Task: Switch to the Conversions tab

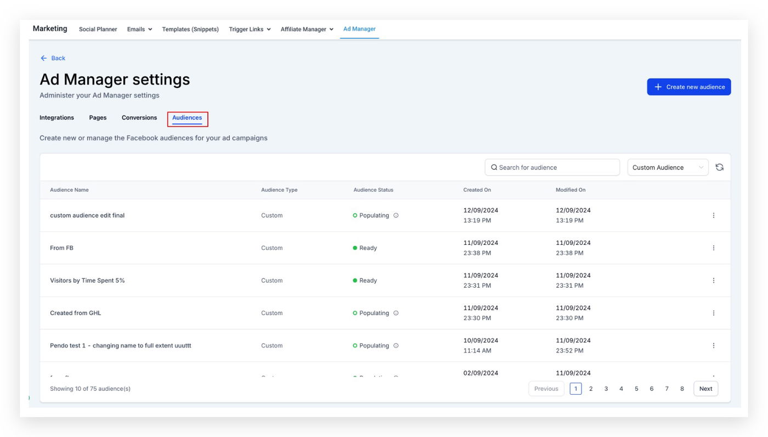Action: pyautogui.click(x=139, y=117)
